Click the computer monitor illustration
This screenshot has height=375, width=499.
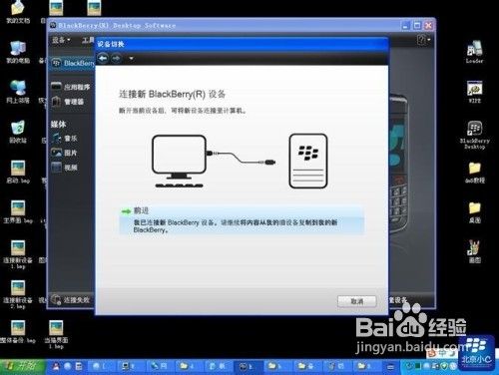pyautogui.click(x=179, y=161)
